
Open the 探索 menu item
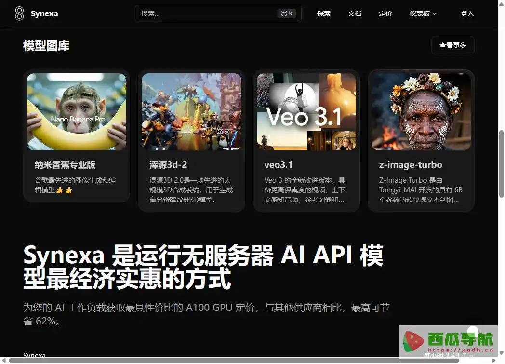[x=324, y=13]
